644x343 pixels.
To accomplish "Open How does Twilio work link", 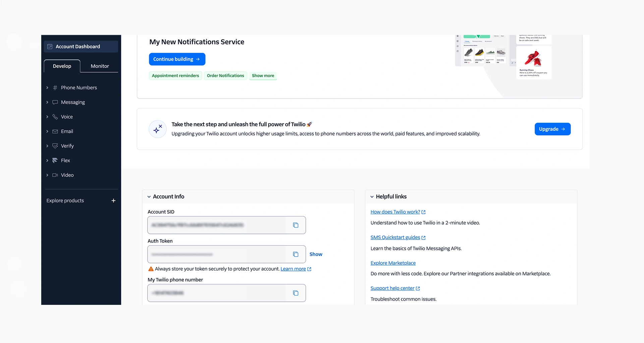I will click(x=395, y=212).
